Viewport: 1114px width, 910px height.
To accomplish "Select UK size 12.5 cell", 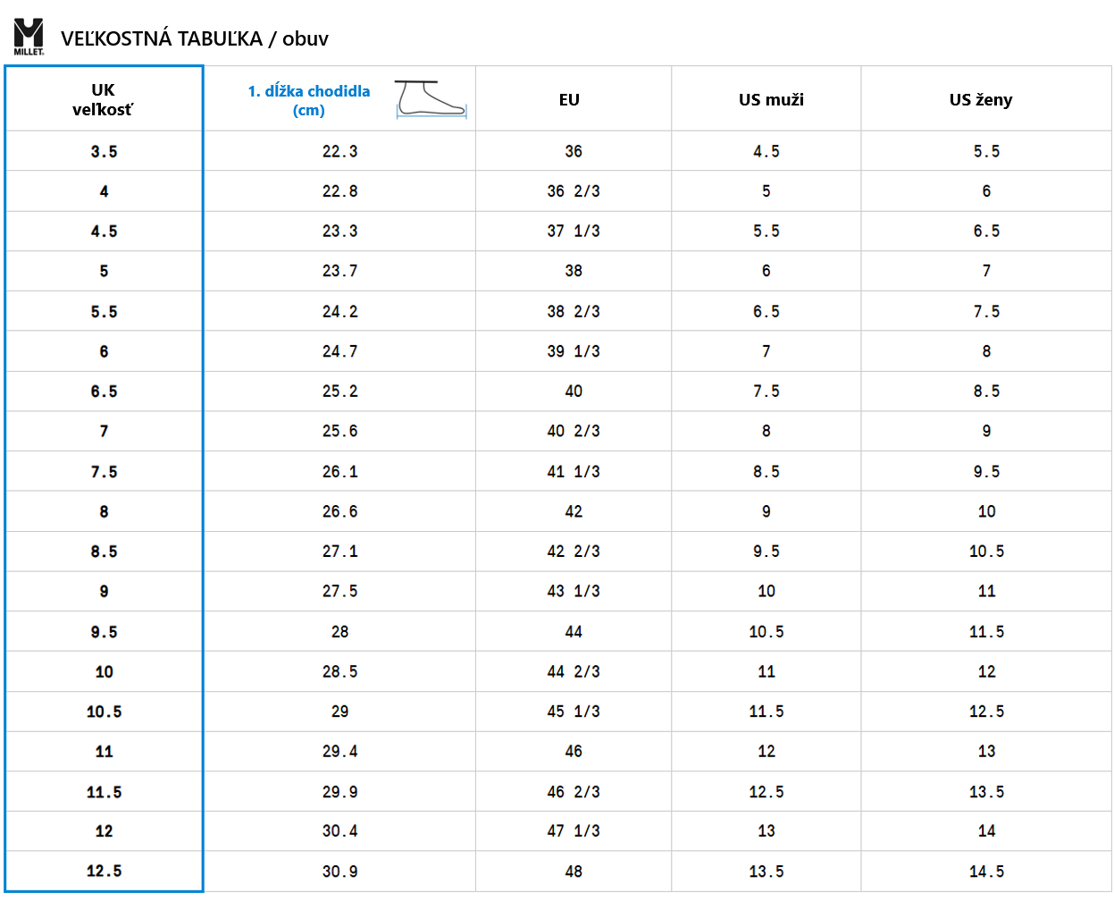I will point(104,872).
